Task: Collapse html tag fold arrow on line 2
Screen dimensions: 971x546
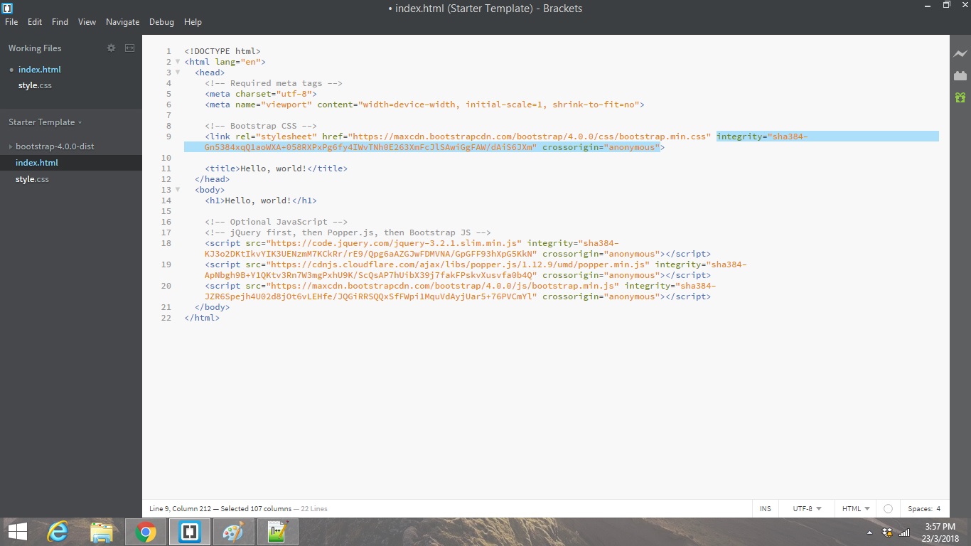Action: pyautogui.click(x=178, y=62)
